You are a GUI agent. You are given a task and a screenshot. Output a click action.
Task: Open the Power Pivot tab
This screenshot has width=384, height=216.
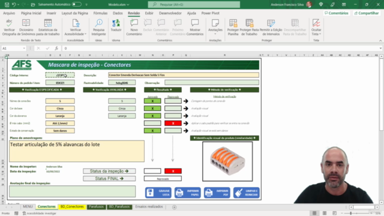pos(211,13)
